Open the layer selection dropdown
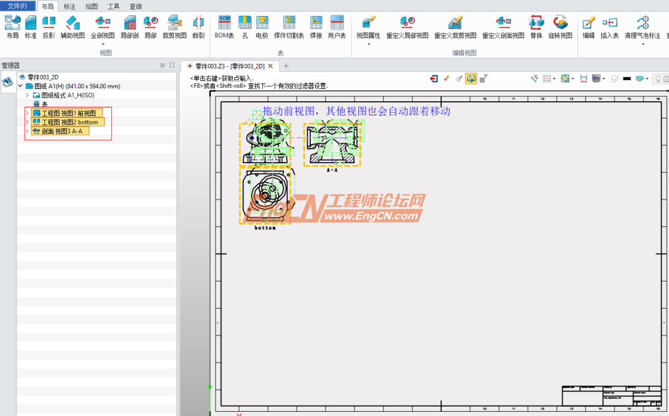 tap(647, 79)
